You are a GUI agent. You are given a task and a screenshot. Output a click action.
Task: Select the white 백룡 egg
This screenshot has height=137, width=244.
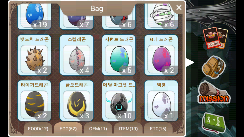161,101
